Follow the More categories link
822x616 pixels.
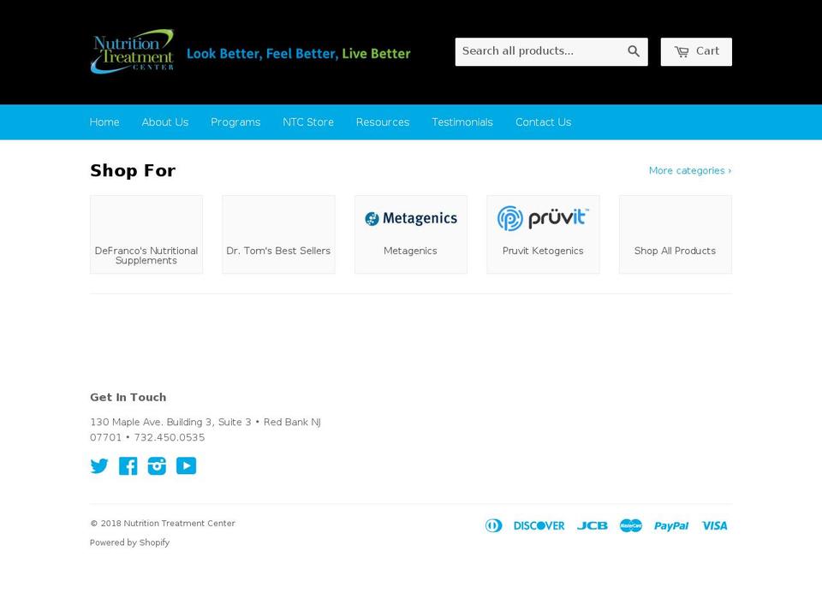(690, 171)
